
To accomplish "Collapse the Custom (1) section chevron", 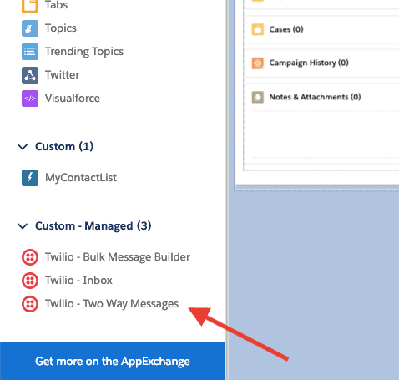I will 23,146.
